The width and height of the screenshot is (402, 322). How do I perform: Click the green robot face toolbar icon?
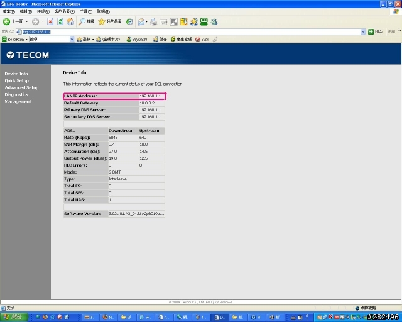[204, 22]
